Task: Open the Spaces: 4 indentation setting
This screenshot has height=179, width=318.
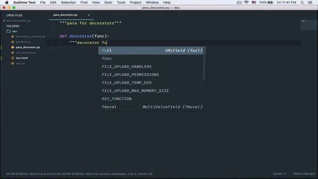Action: pos(279,174)
